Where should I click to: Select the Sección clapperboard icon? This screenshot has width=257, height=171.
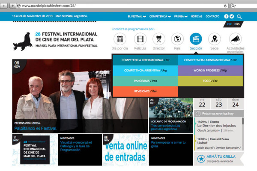click(196, 39)
